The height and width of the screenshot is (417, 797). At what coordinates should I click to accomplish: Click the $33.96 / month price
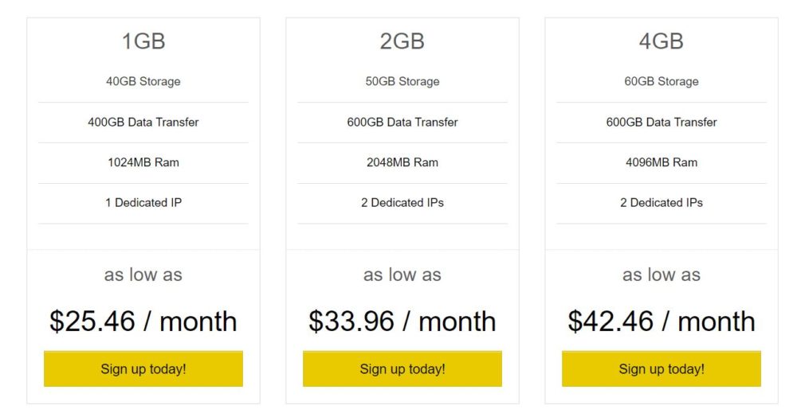(402, 322)
